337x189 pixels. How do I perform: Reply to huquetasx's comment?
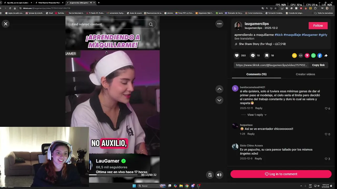pyautogui.click(x=251, y=134)
